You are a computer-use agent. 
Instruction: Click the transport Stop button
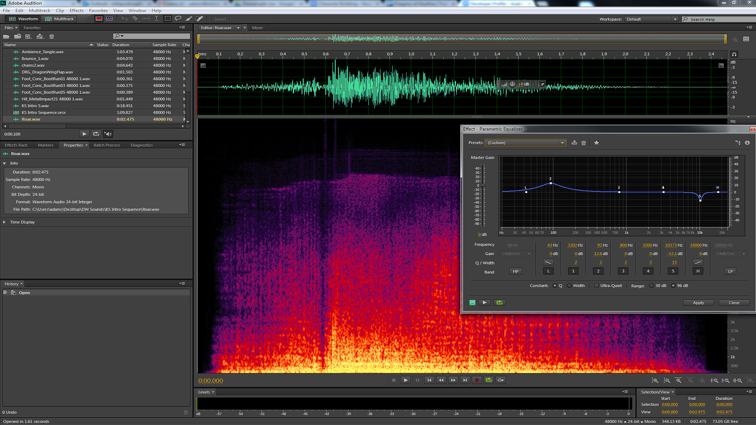tap(394, 380)
